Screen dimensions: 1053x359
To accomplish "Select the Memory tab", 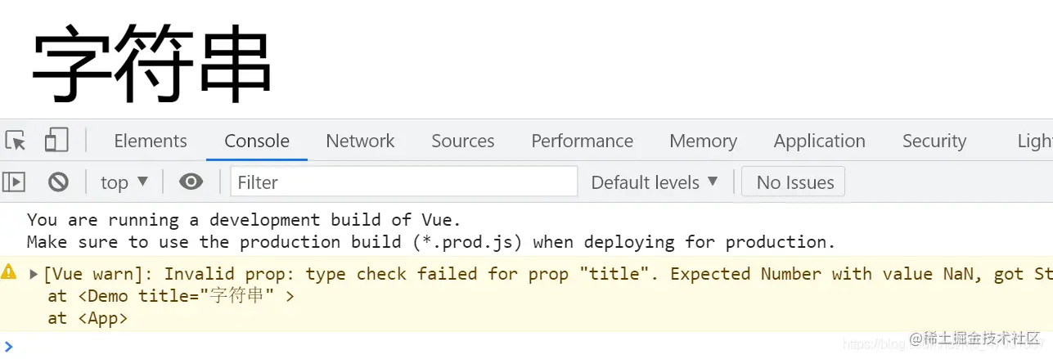I will coord(703,141).
